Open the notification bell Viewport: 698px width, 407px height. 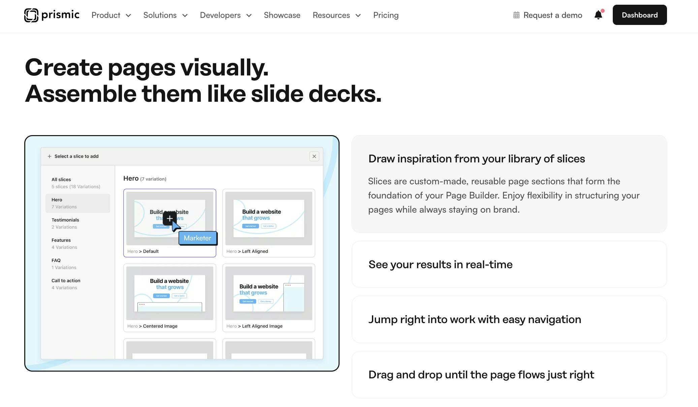(x=598, y=15)
